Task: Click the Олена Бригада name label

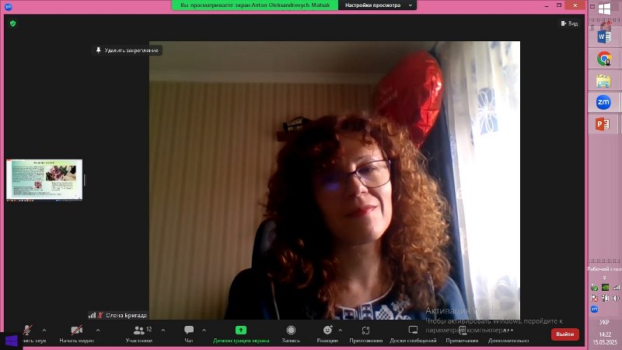Action: coord(126,315)
